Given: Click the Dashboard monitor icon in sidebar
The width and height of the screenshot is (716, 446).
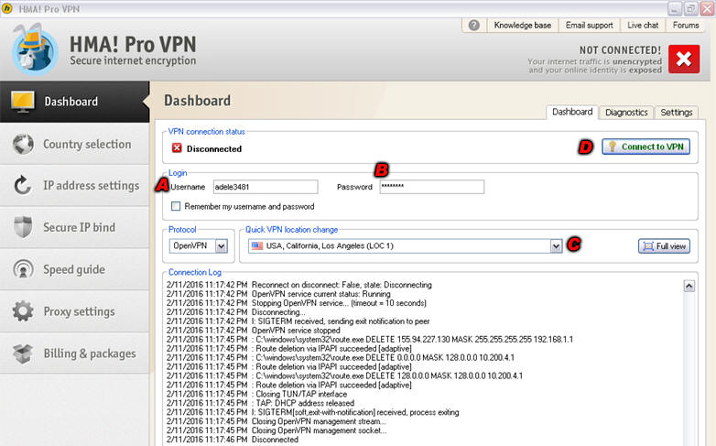Looking at the screenshot, I should [x=23, y=102].
